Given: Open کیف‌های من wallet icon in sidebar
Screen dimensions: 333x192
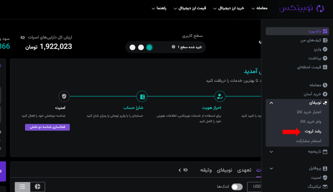Looking at the screenshot, I should 325,40.
